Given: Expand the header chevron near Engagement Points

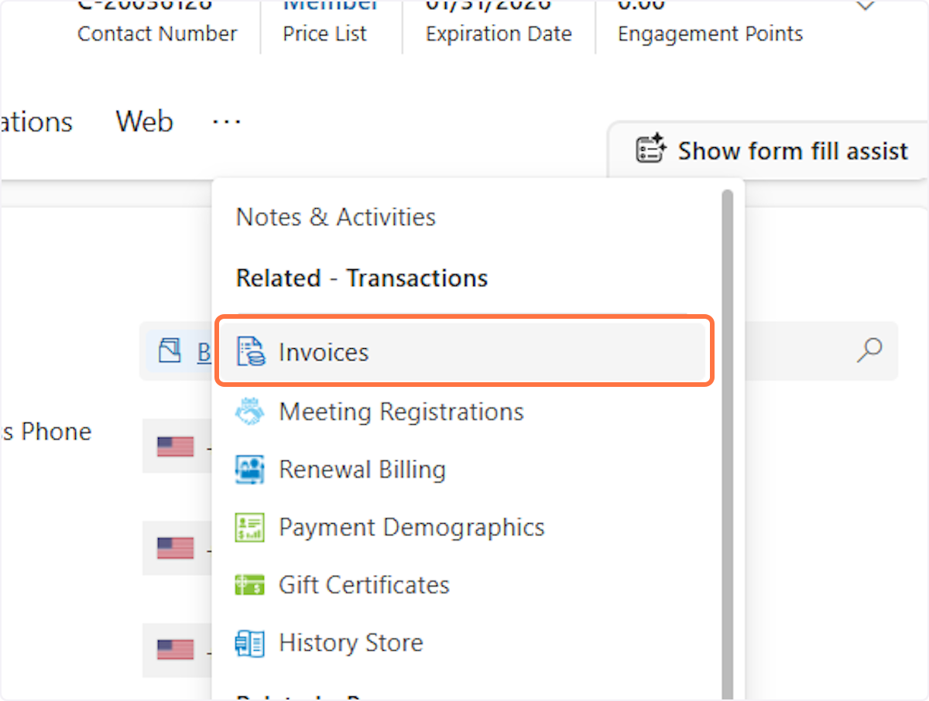Looking at the screenshot, I should (865, 6).
